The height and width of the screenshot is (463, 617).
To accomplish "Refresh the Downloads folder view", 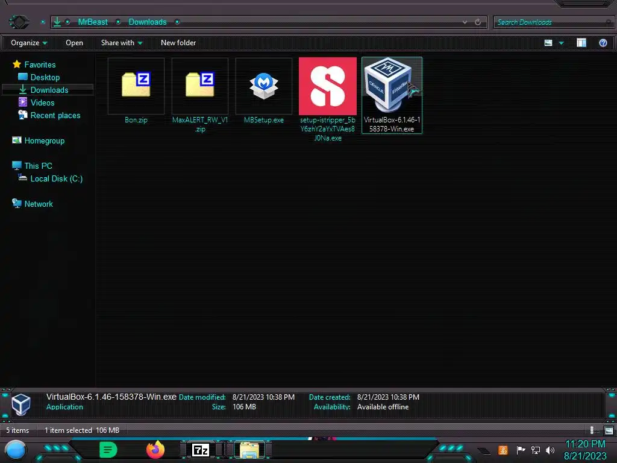I will [478, 22].
